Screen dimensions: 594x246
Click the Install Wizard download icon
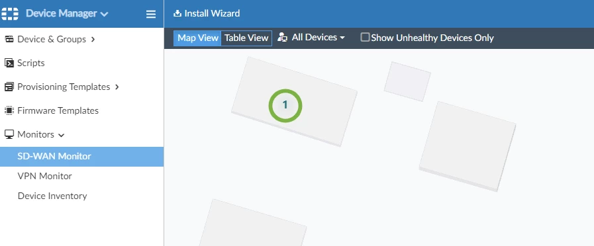coord(177,13)
